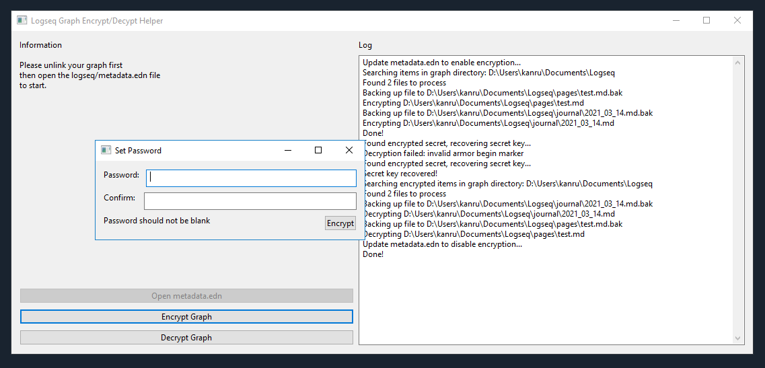Screen dimensions: 765x368
Task: Click 'Encrypting ...journal\2021_03_14.md' log line
Action: coord(488,124)
